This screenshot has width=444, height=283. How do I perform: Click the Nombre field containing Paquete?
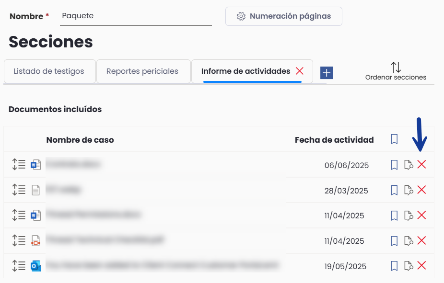(x=136, y=16)
